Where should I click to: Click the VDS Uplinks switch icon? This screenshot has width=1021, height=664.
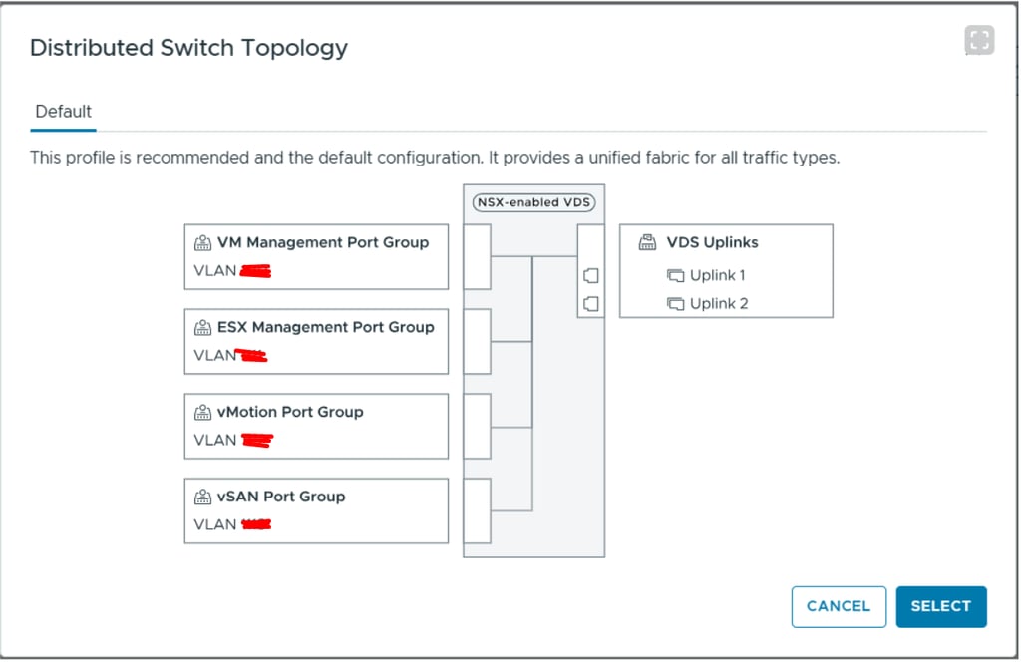(647, 242)
